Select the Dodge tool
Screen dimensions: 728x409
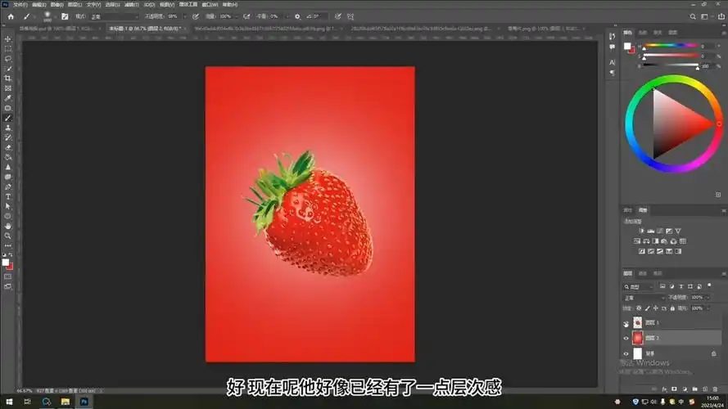tap(8, 178)
